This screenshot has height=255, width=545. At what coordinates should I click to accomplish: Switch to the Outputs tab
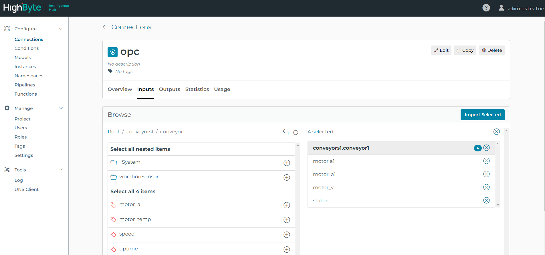(169, 89)
